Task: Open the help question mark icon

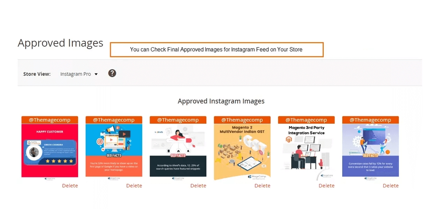Action: coord(112,73)
